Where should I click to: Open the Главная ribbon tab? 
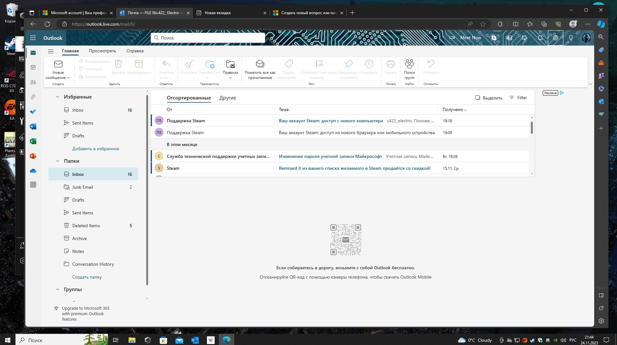70,51
